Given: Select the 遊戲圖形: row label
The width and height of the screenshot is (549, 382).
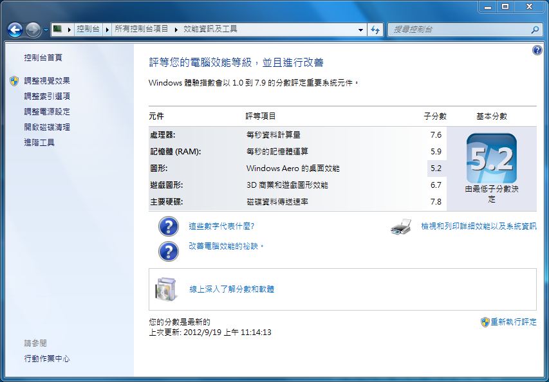Looking at the screenshot, I should pyautogui.click(x=166, y=185).
